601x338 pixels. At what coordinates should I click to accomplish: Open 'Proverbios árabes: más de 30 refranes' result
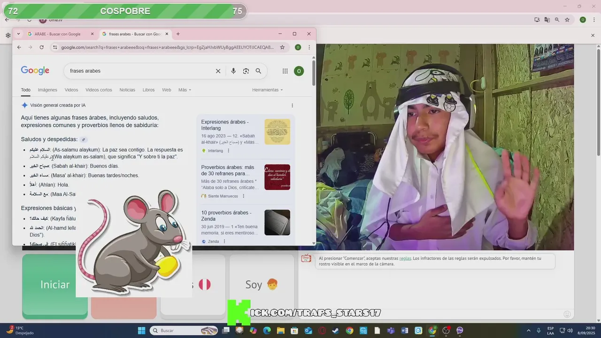click(x=228, y=170)
